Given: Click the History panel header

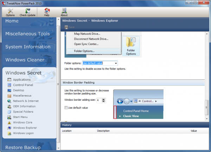Looking at the screenshot, I should pyautogui.click(x=135, y=125).
